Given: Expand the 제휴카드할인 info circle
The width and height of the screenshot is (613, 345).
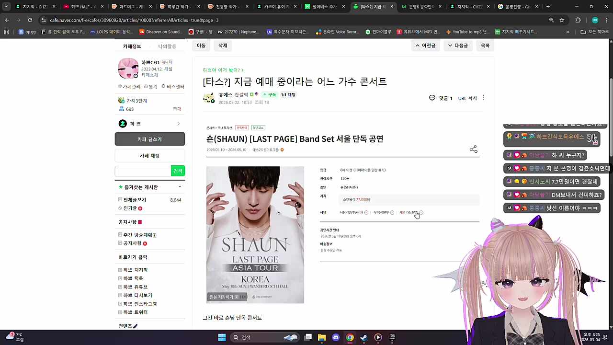Looking at the screenshot, I should (421, 212).
